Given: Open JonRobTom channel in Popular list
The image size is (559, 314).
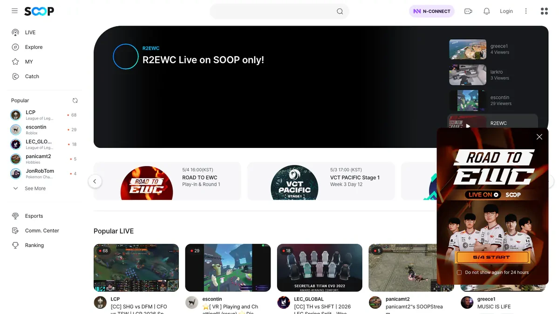Looking at the screenshot, I should click(x=44, y=174).
